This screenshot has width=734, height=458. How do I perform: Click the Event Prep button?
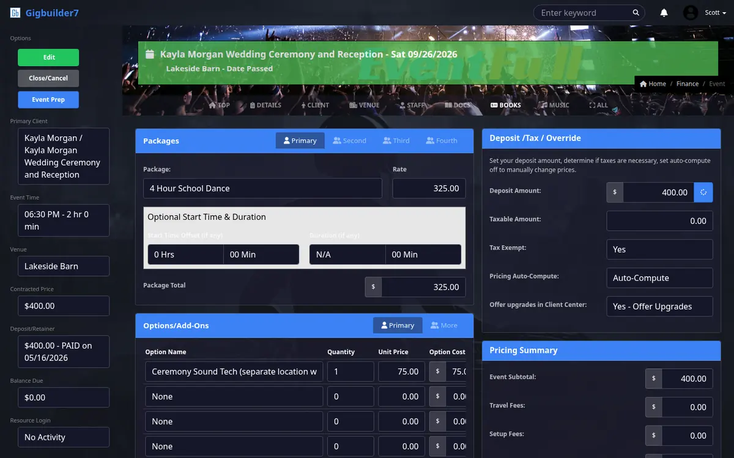[x=48, y=100]
